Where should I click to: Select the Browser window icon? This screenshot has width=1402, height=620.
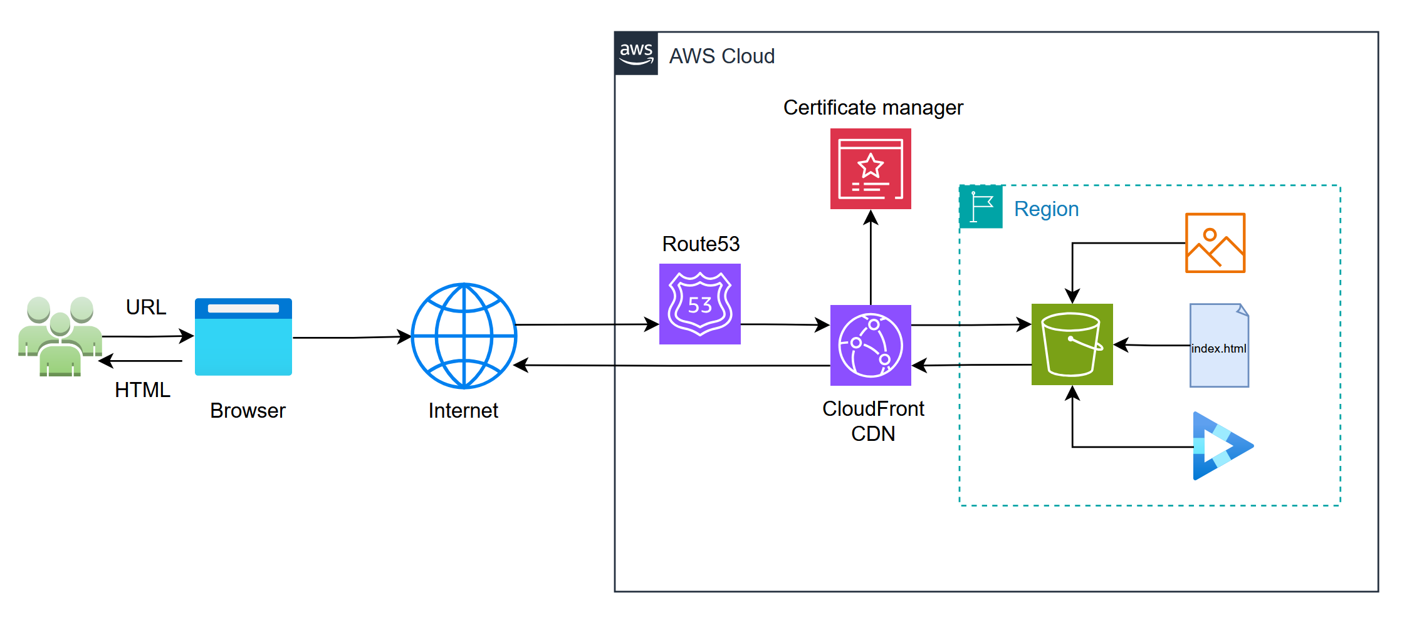(x=243, y=337)
